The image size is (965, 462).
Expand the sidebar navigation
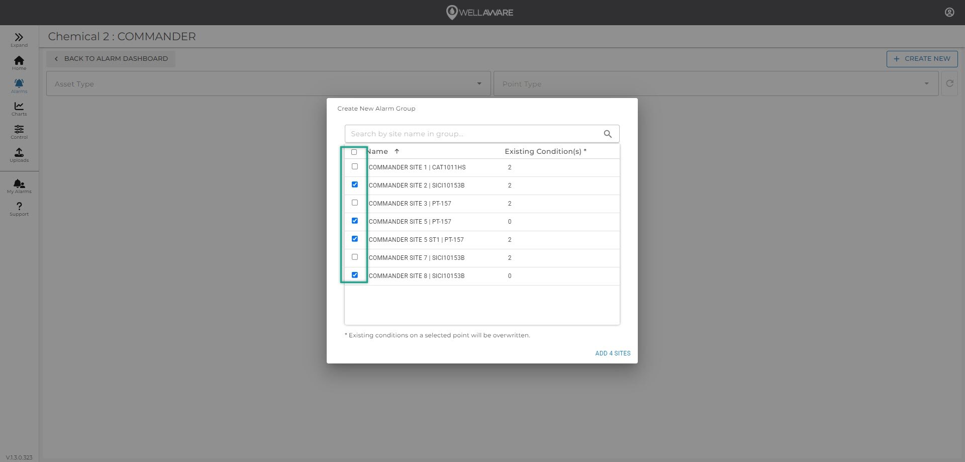[x=19, y=40]
